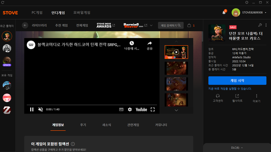The height and width of the screenshot is (152, 271).
Task: Click the page vertical scrollbar
Action: pyautogui.click(x=202, y=36)
